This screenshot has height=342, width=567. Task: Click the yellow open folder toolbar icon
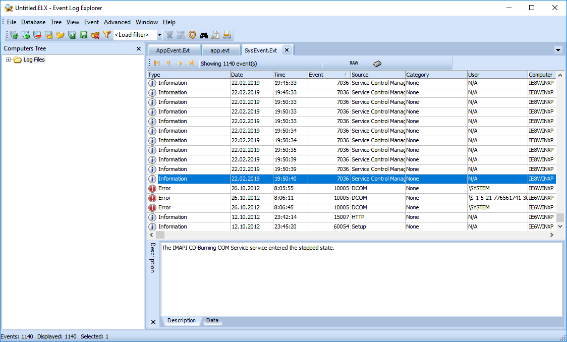61,35
